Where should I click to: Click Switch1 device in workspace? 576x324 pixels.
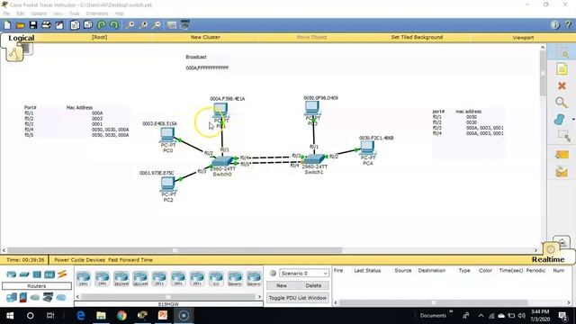click(314, 159)
